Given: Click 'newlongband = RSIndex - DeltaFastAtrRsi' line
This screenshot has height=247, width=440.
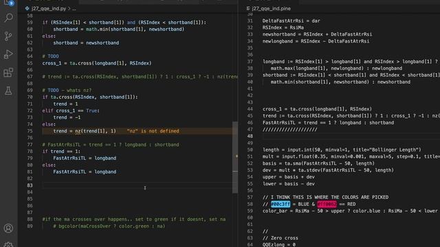Looking at the screenshot, I should [316, 41].
